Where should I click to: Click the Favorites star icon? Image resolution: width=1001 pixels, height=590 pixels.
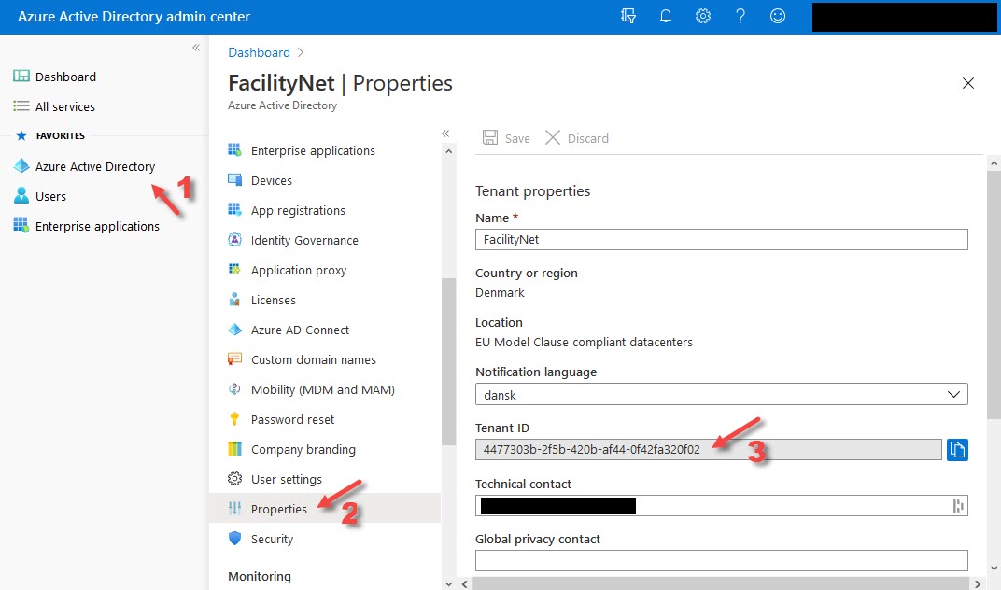click(21, 135)
